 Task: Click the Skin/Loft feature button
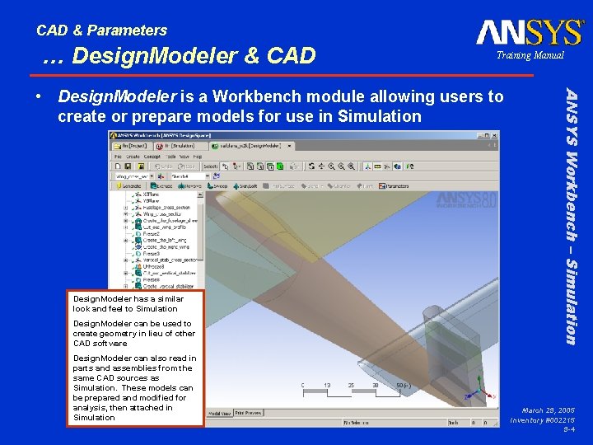coord(245,186)
